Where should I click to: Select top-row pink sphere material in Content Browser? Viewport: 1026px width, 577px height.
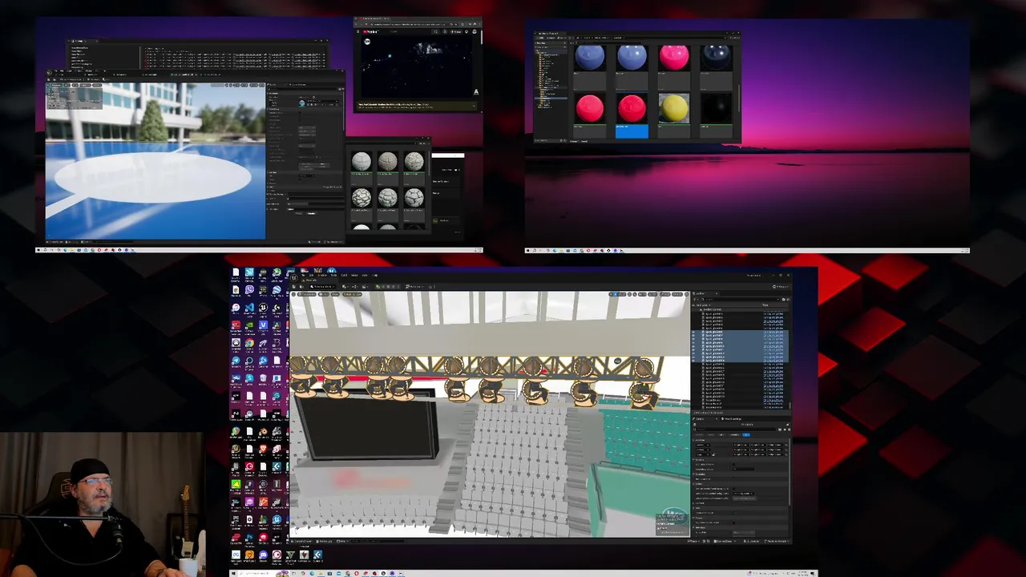pos(674,58)
